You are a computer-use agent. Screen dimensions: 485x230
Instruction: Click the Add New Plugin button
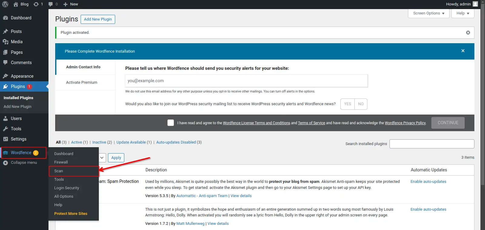[98, 19]
